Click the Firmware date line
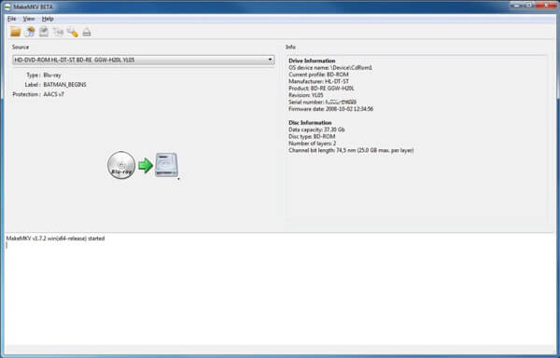The height and width of the screenshot is (358, 560). (x=330, y=109)
